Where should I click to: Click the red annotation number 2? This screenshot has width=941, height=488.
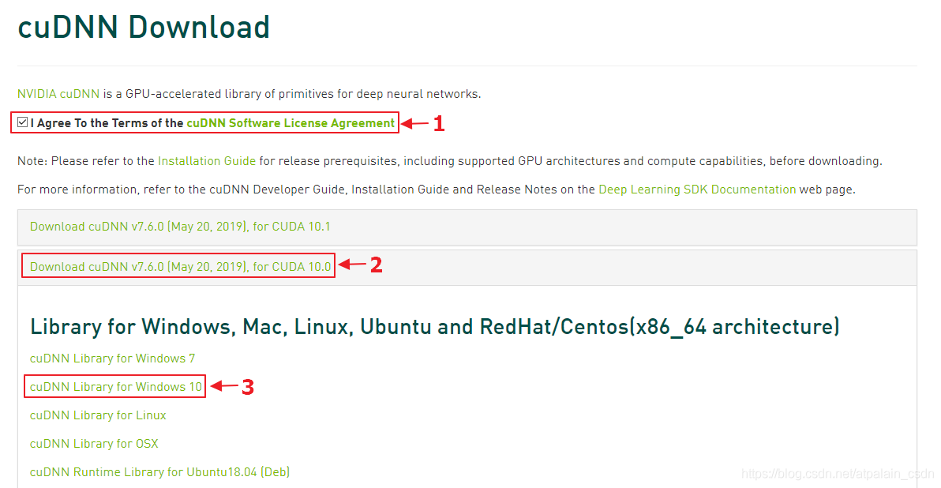coord(377,265)
